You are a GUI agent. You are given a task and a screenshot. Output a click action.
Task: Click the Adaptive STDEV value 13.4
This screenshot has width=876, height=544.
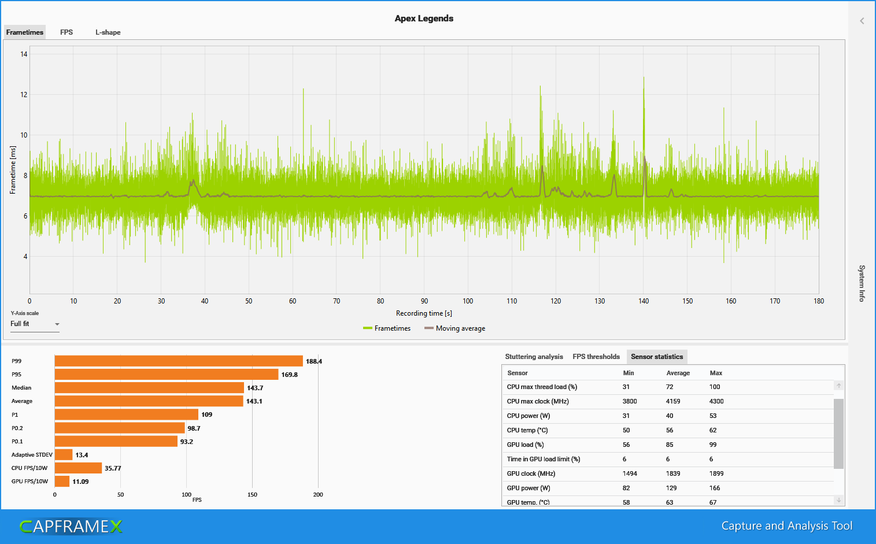(82, 455)
